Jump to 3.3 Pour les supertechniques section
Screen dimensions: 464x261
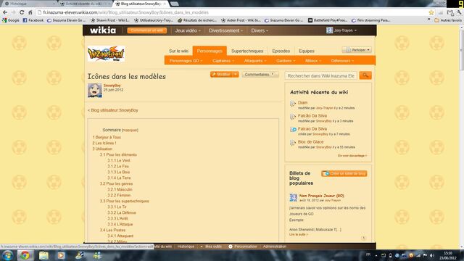click(x=124, y=201)
